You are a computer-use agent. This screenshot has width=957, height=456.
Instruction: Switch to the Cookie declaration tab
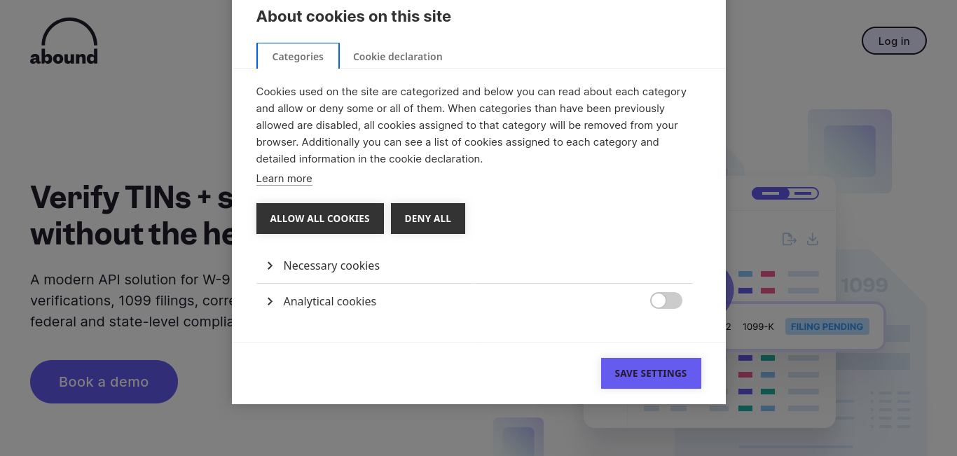[x=397, y=57]
